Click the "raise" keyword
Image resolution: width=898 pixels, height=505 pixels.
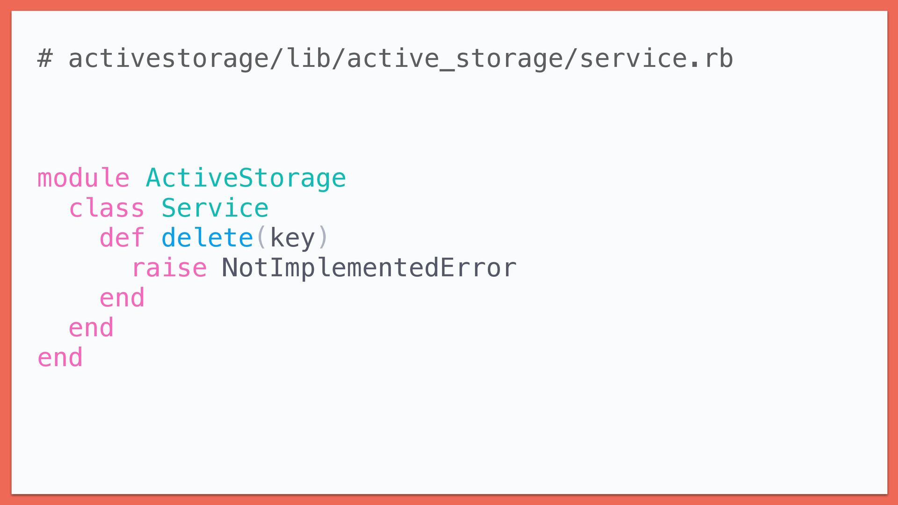tap(169, 268)
